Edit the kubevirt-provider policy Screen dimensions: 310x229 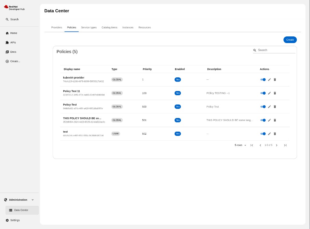tap(269, 80)
